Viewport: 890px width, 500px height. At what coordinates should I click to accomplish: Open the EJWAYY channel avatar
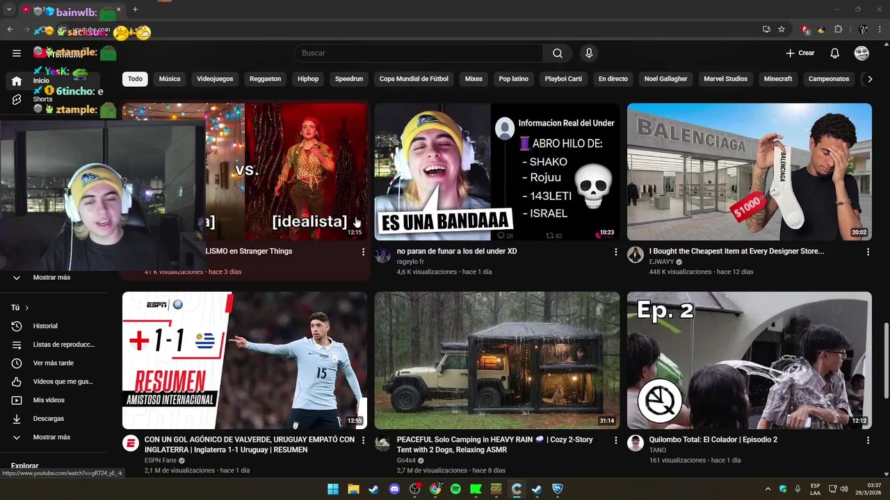(636, 255)
